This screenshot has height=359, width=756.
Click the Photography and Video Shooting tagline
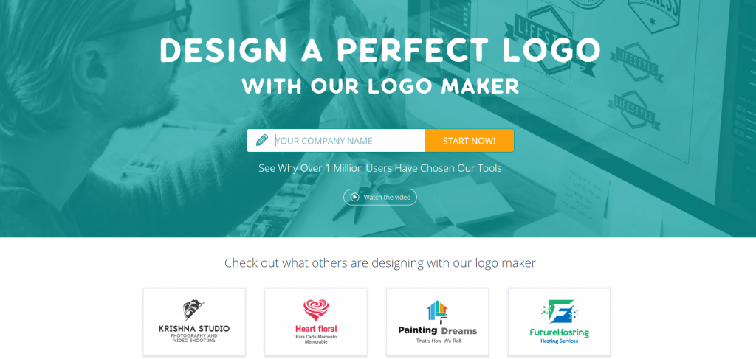(194, 338)
